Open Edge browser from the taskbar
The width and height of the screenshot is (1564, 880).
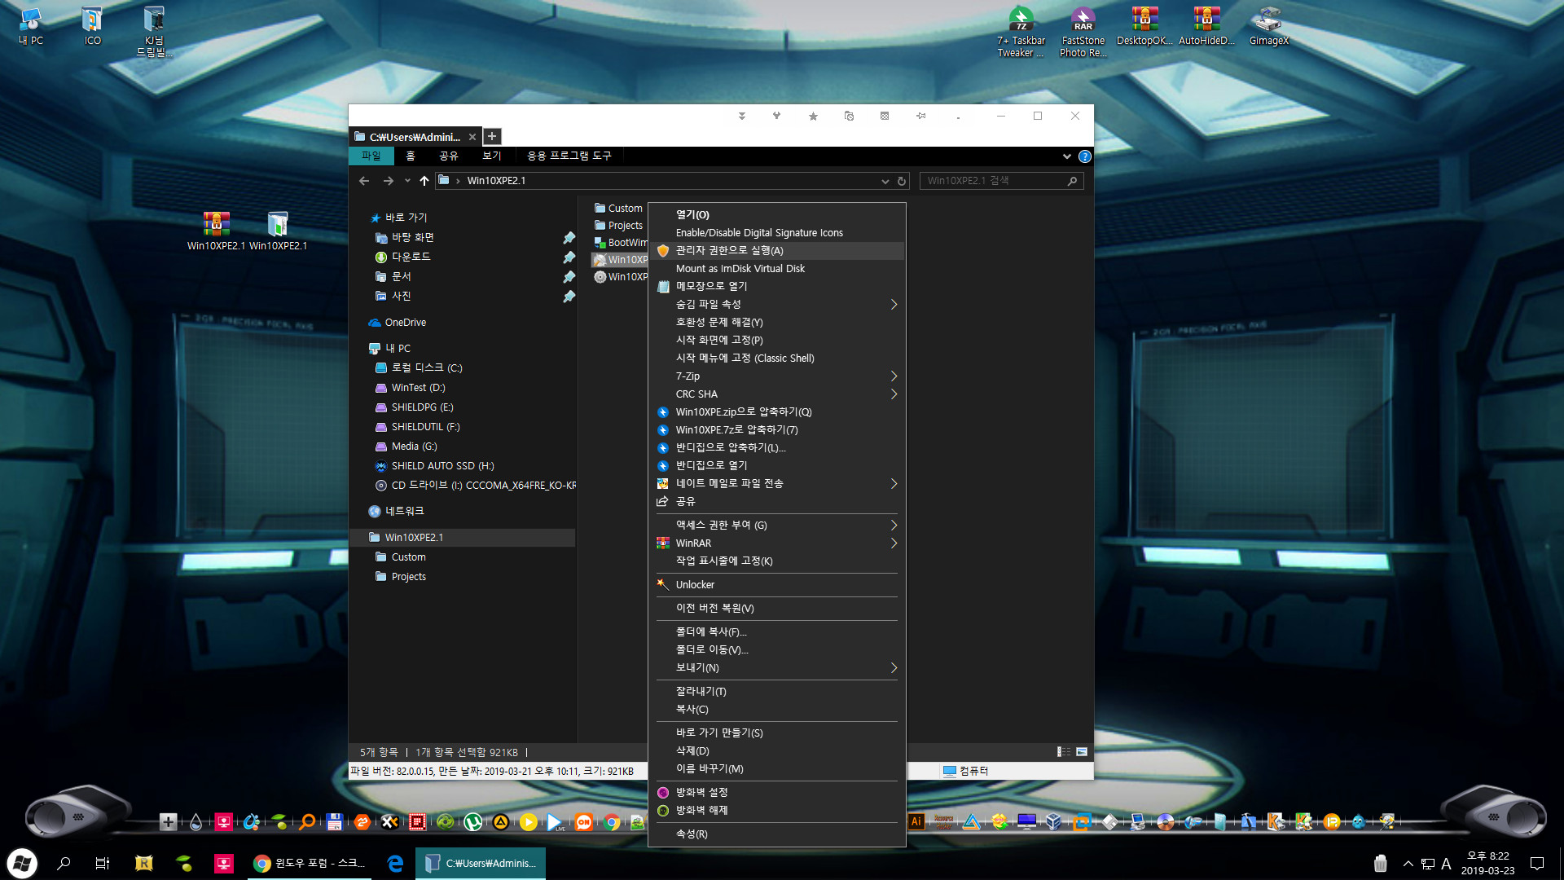(x=395, y=863)
